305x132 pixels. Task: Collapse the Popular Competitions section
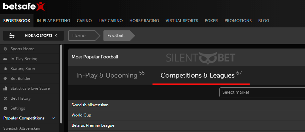click(53, 118)
